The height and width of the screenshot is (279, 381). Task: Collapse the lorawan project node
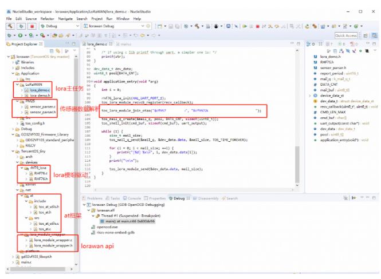9,57
